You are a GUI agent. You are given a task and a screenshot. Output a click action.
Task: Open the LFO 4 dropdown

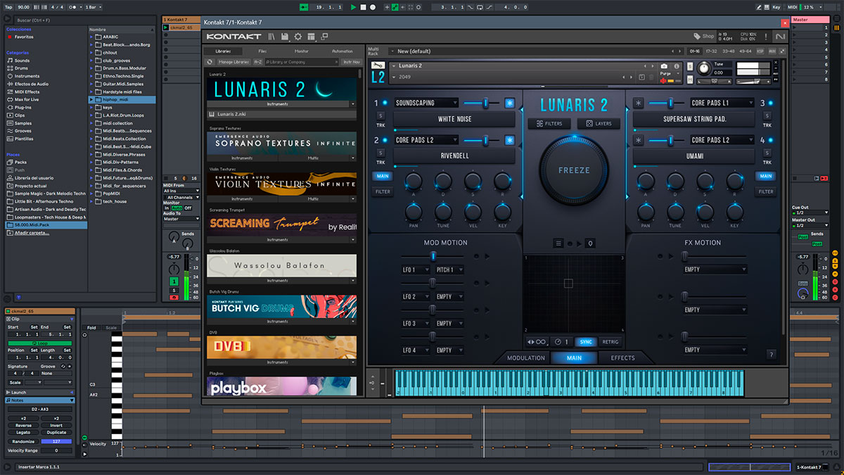[415, 350]
